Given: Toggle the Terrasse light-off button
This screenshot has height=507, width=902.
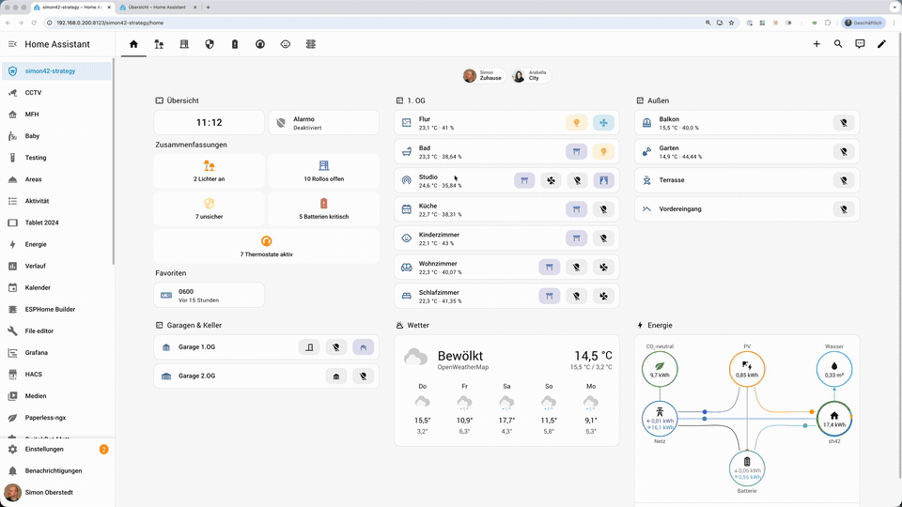Looking at the screenshot, I should 844,180.
